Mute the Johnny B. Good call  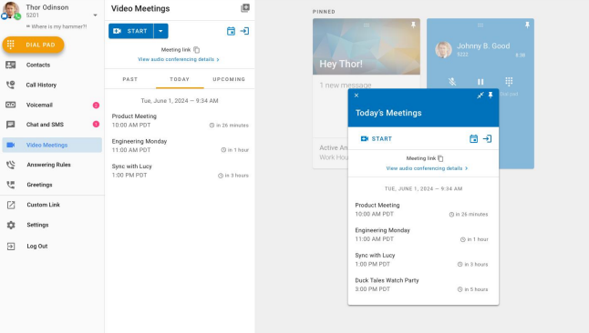coord(452,81)
